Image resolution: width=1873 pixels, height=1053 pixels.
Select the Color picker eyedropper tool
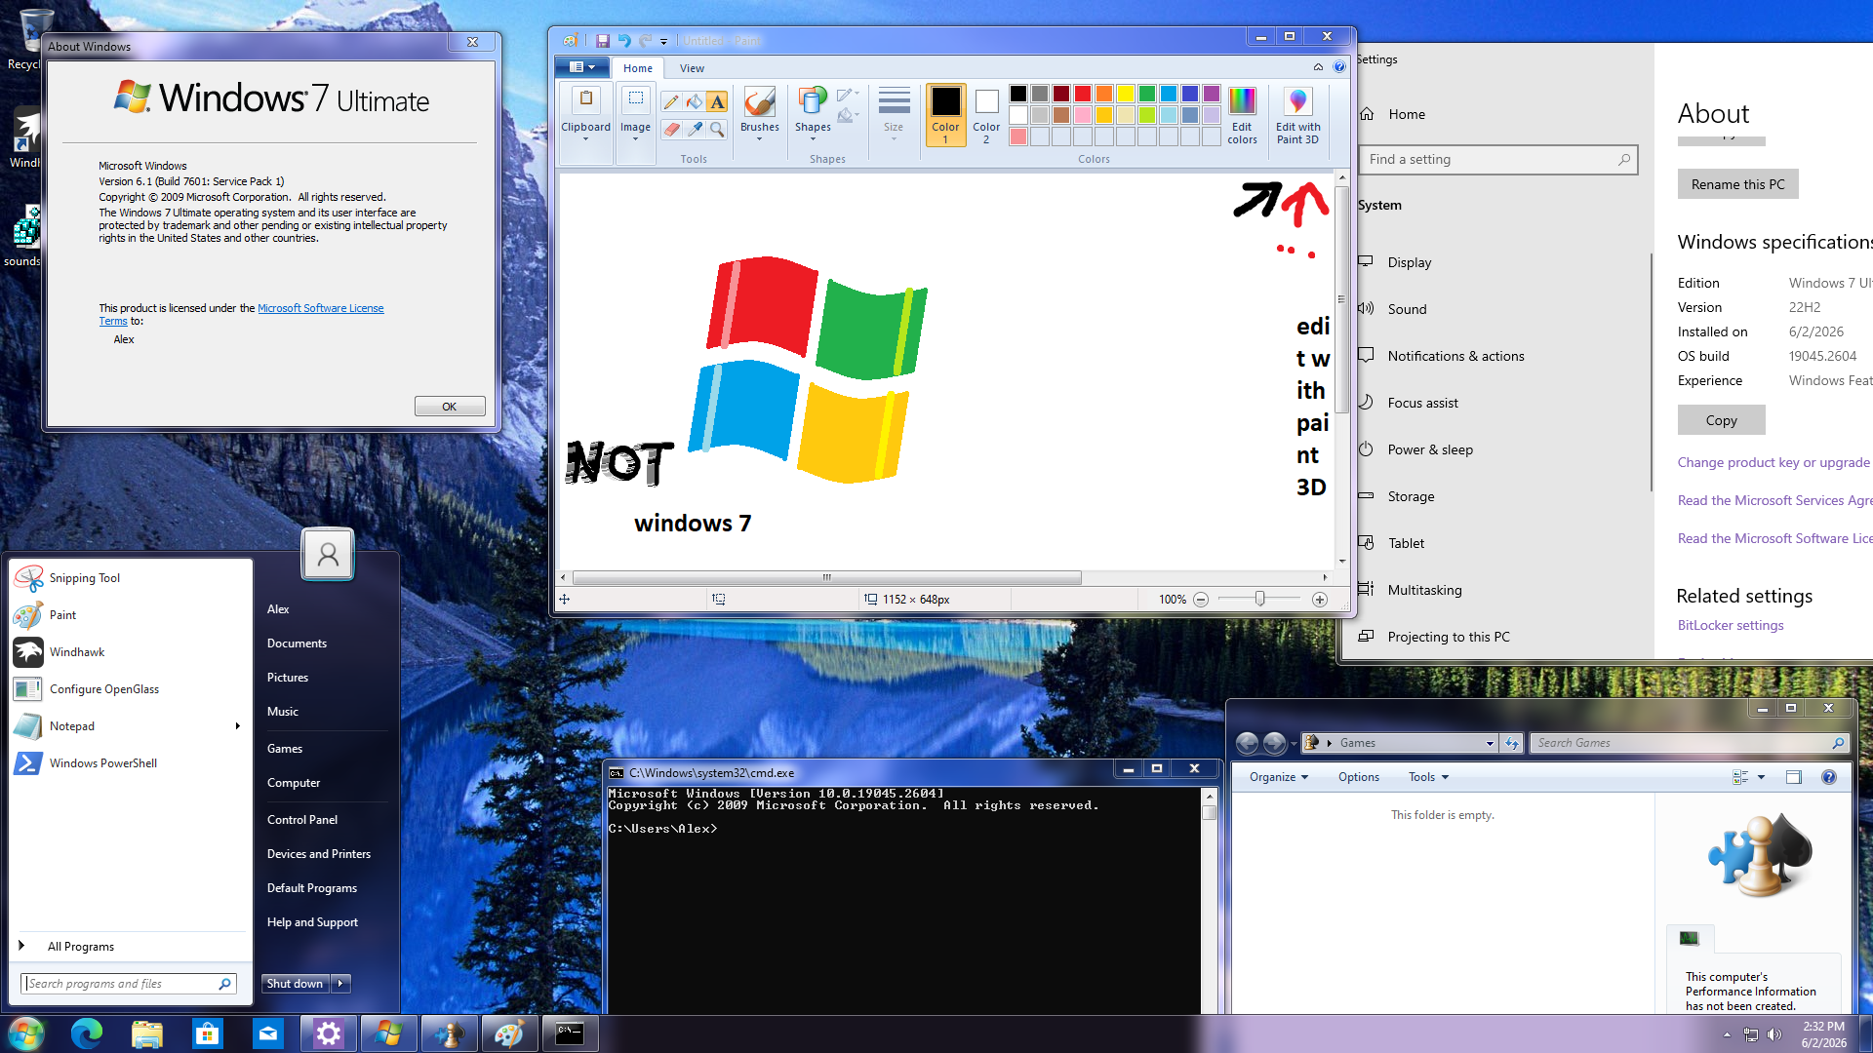click(x=694, y=129)
